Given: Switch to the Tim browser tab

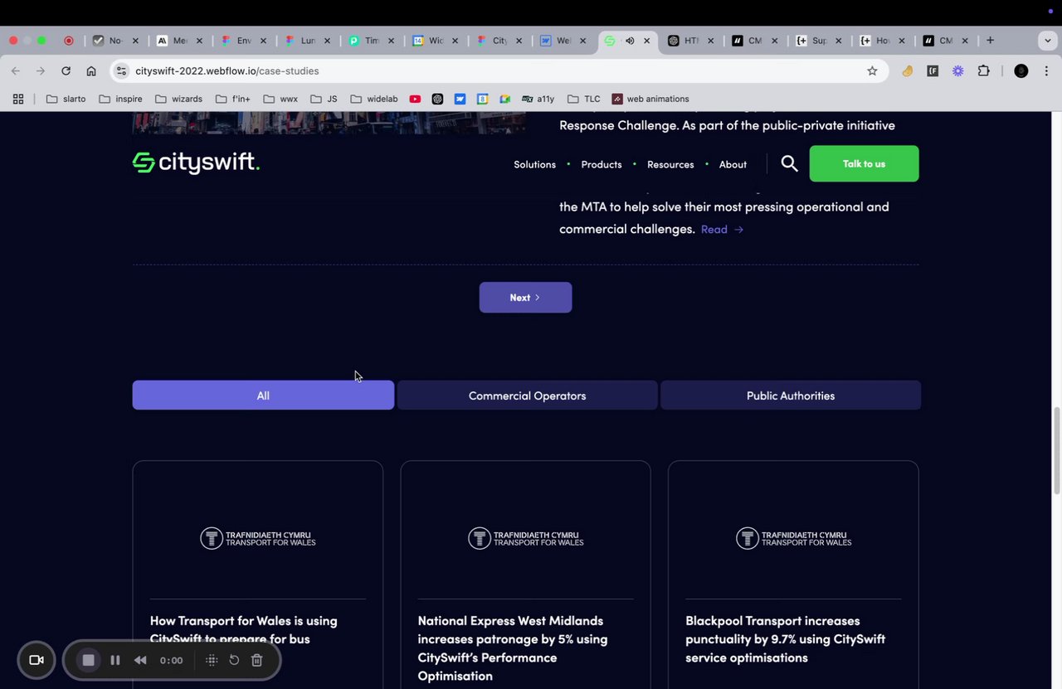Looking at the screenshot, I should 372,41.
